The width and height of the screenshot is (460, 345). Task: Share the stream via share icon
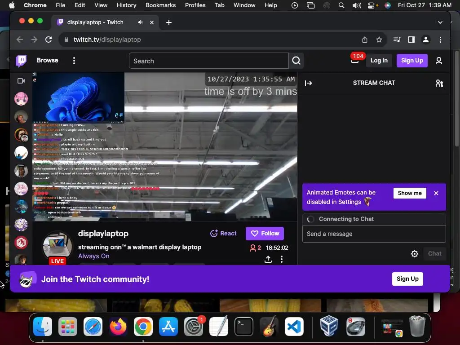(x=268, y=259)
